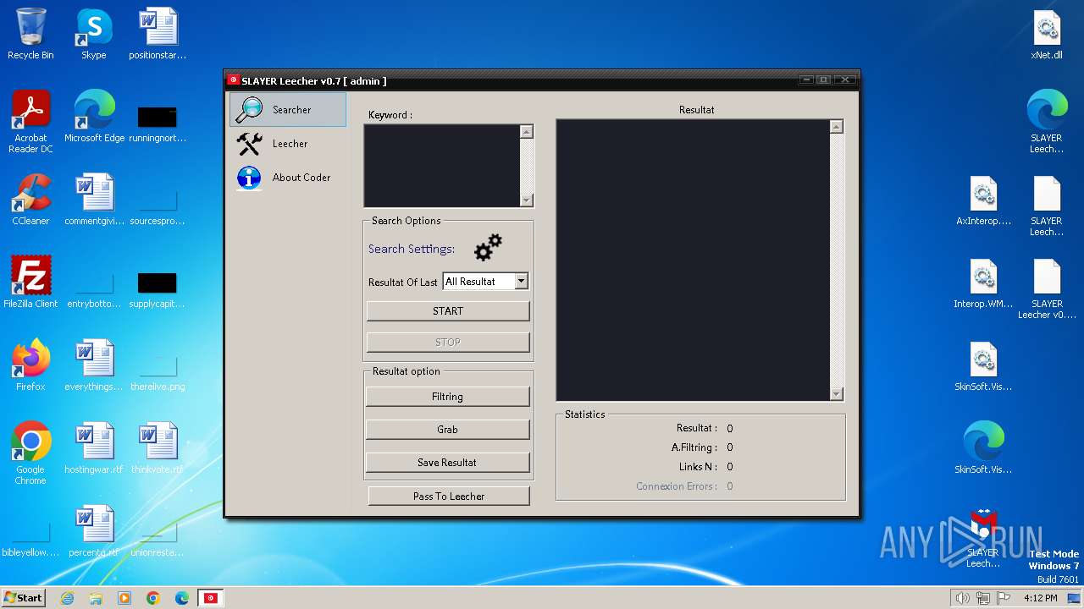
Task: Select the positionstar document icon
Action: [158, 34]
